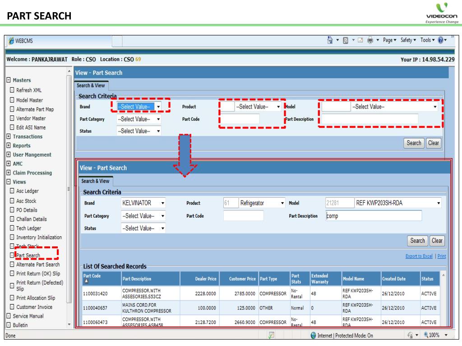Open Alternate Part Map in sidebar
Screen dimensions: 462x346
(x=35, y=109)
